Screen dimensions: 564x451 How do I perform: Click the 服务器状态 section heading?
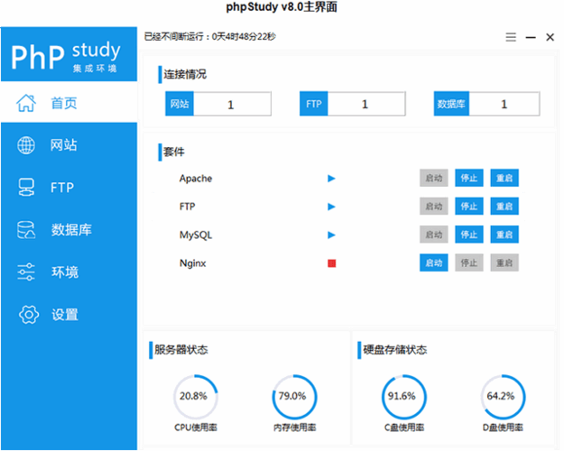click(180, 350)
